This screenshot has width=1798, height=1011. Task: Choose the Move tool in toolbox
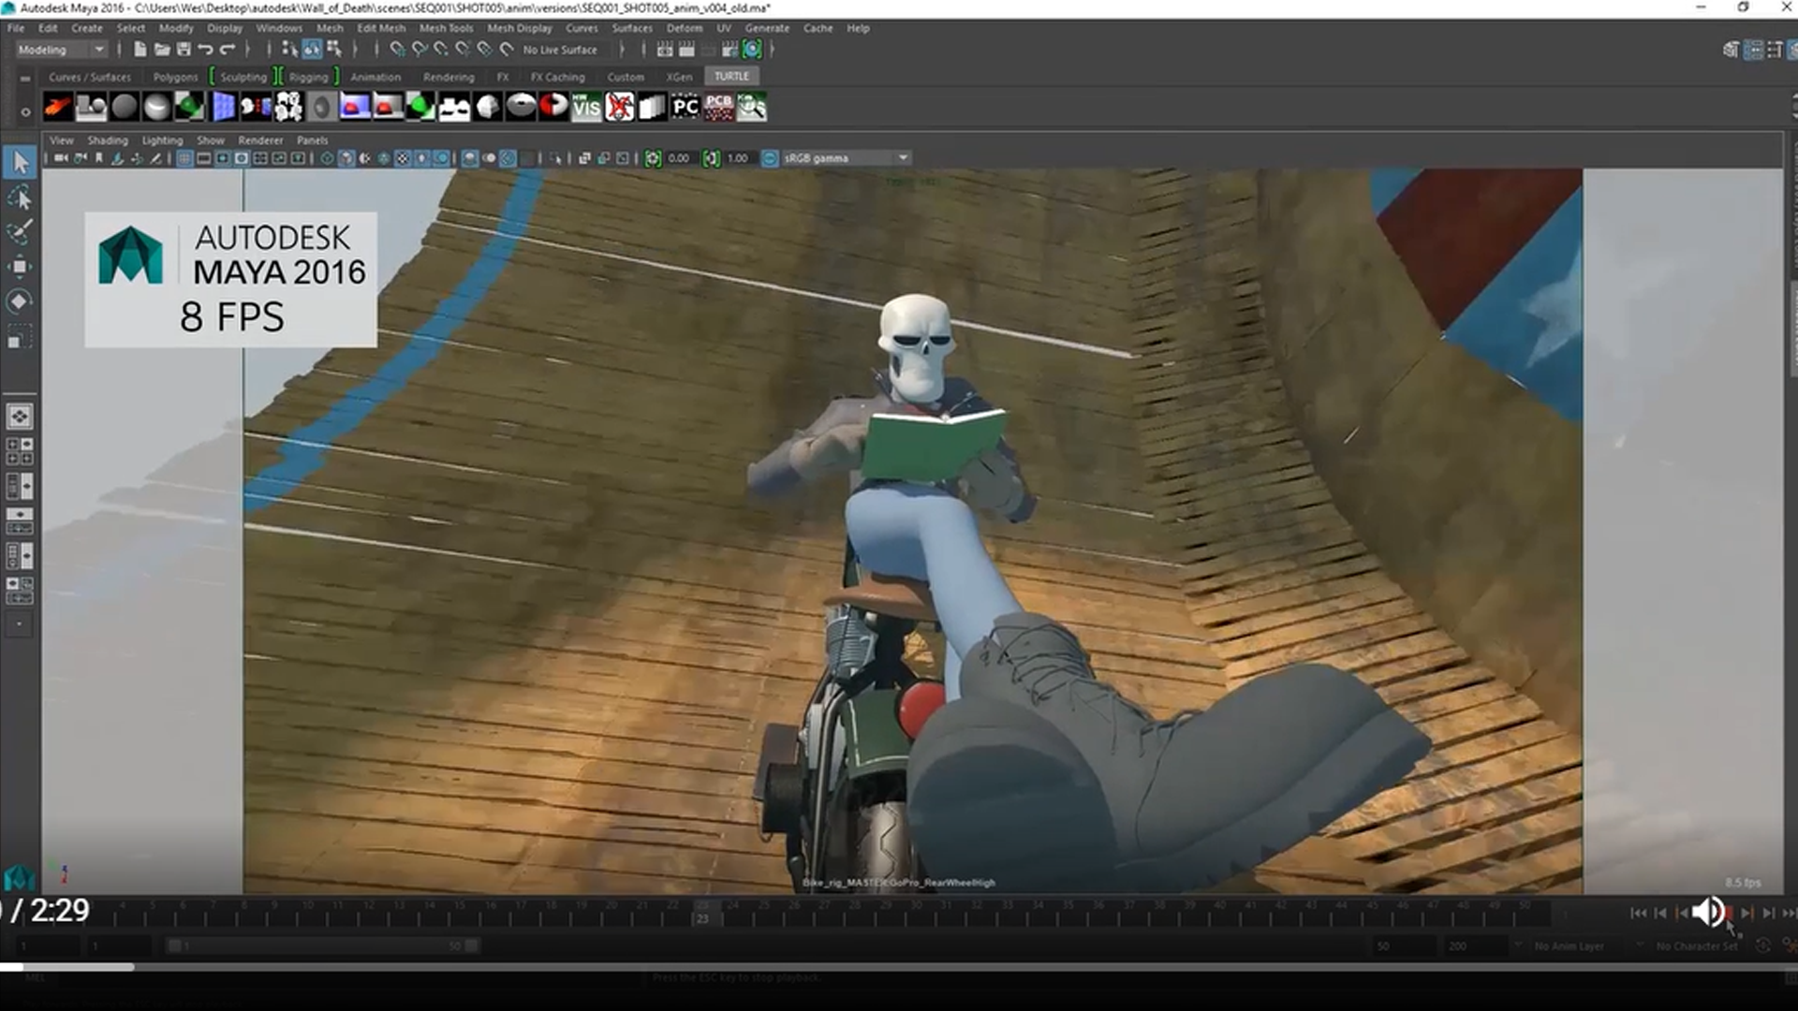tap(20, 267)
